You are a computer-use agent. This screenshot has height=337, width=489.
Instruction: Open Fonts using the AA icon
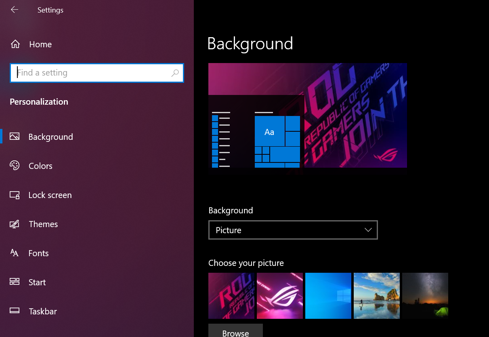coord(15,253)
